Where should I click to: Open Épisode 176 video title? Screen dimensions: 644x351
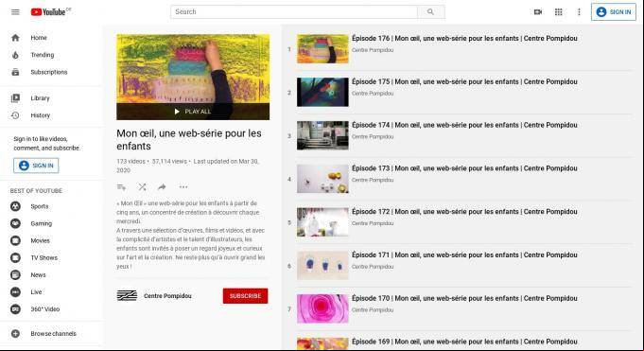coord(464,38)
